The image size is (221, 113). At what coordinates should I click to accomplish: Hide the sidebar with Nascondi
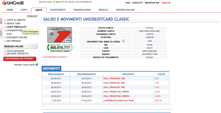32,16
